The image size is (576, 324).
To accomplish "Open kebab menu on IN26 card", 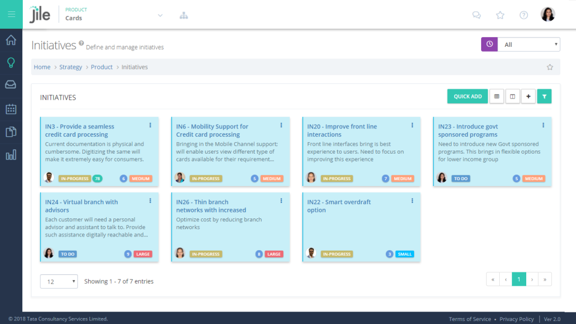I will [x=281, y=200].
